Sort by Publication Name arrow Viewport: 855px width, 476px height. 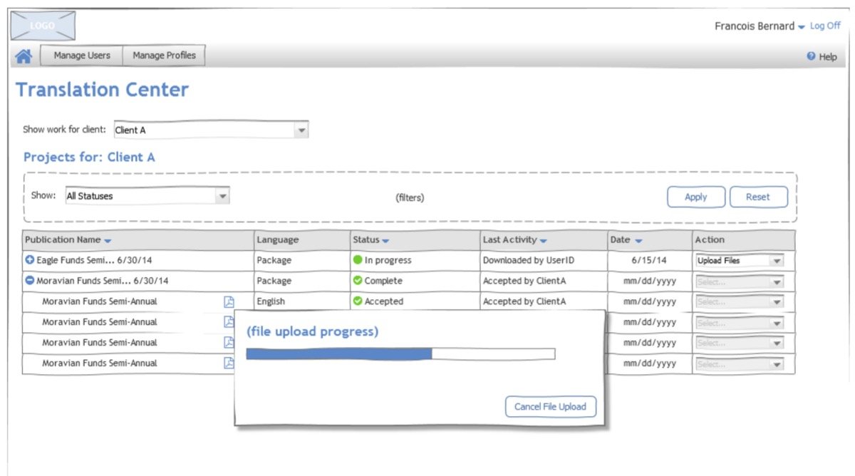pos(108,241)
